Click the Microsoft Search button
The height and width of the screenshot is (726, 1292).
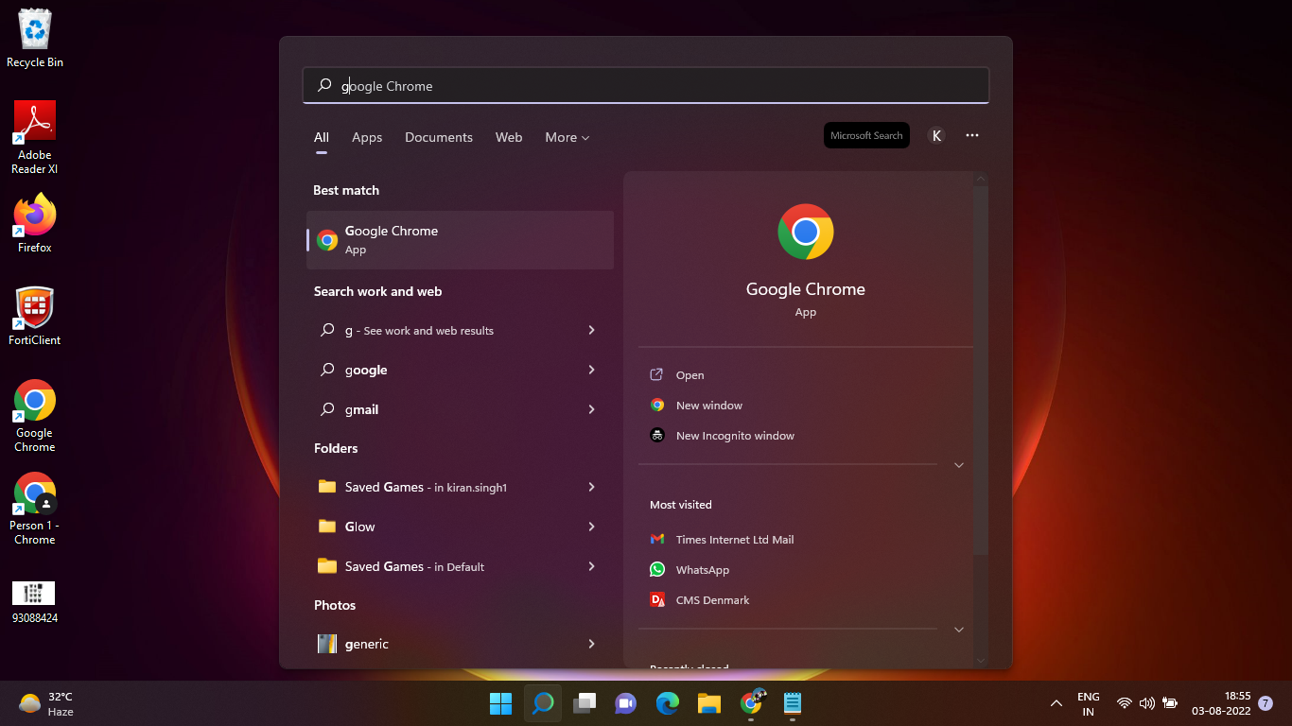[866, 135]
